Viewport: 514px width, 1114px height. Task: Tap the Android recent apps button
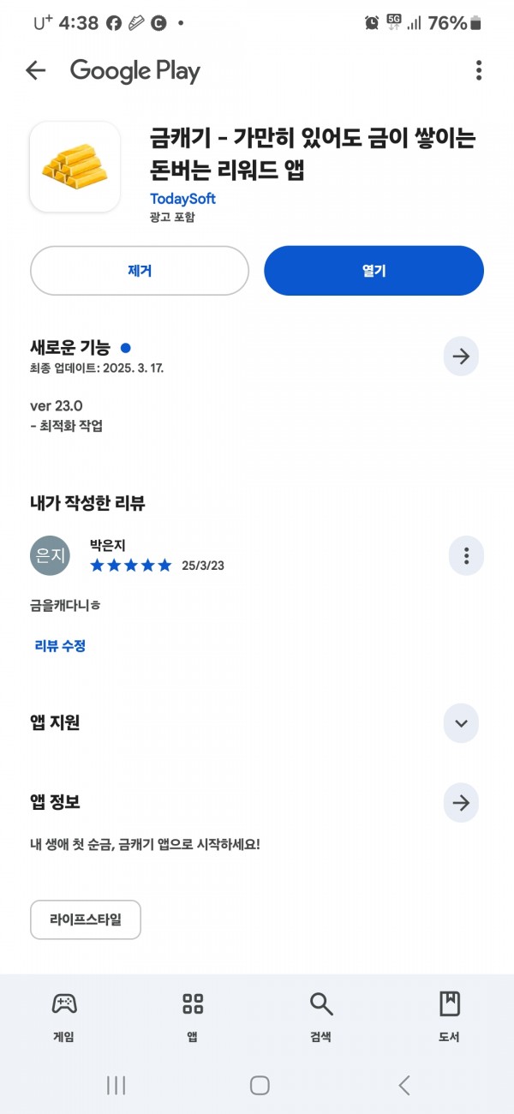coord(116,1085)
